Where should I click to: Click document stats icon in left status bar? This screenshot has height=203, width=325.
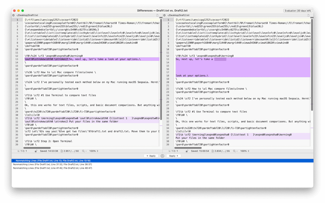pyautogui.click(x=62, y=151)
